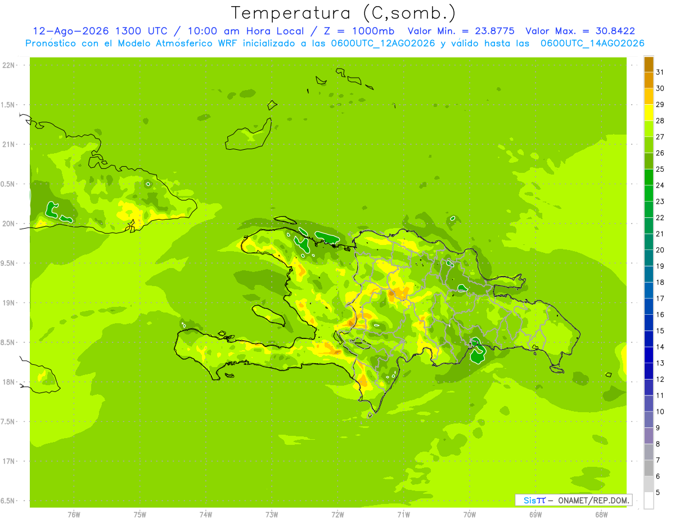
Task: Click the ONAMET/REP.DOM. credit label
Action: (593, 500)
